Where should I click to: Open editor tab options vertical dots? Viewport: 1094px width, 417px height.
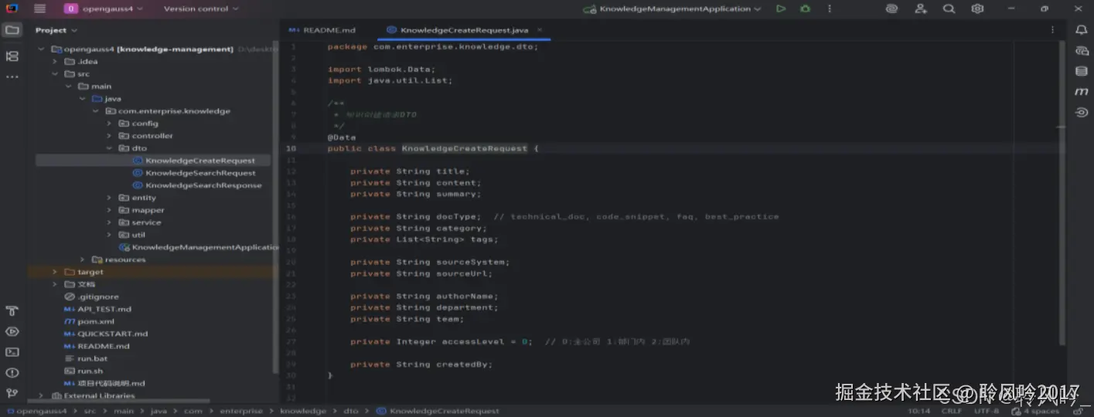pyautogui.click(x=1052, y=30)
